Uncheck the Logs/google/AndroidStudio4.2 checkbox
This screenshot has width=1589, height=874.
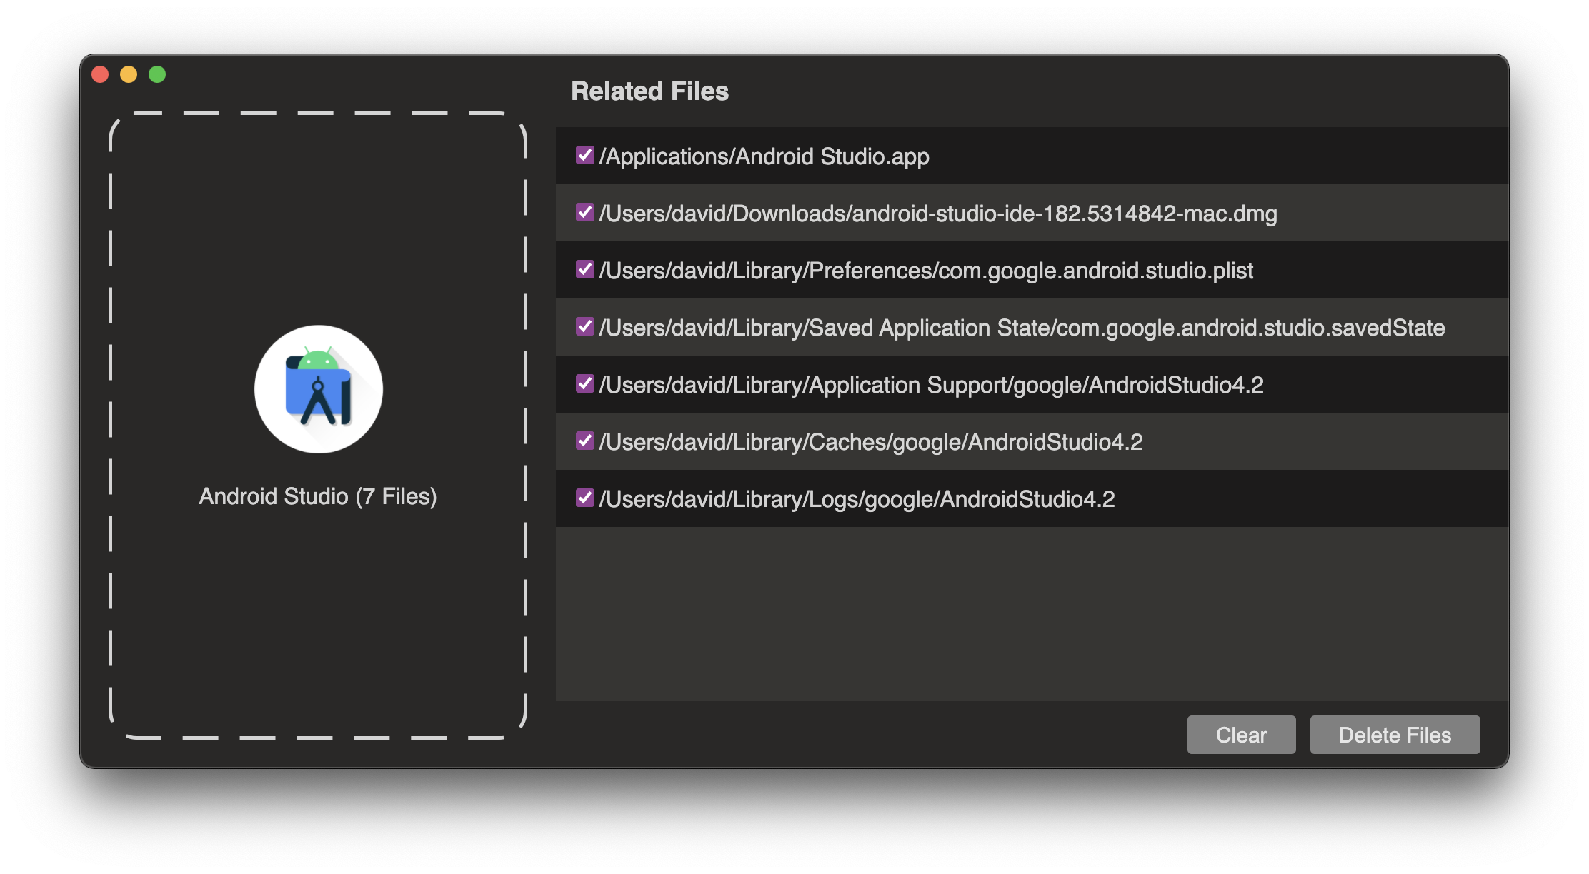pyautogui.click(x=584, y=498)
